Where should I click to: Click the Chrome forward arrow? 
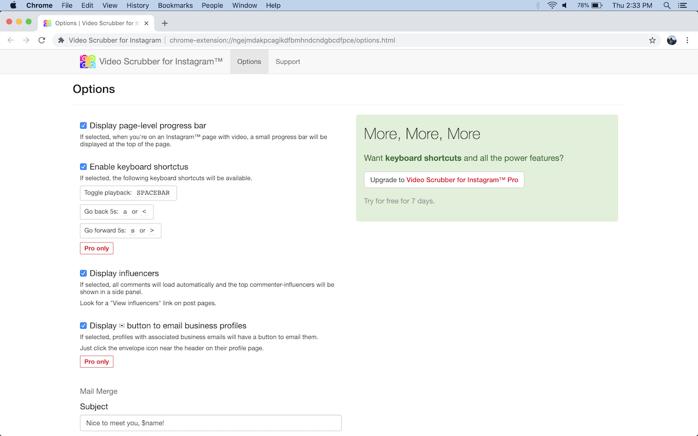(26, 40)
